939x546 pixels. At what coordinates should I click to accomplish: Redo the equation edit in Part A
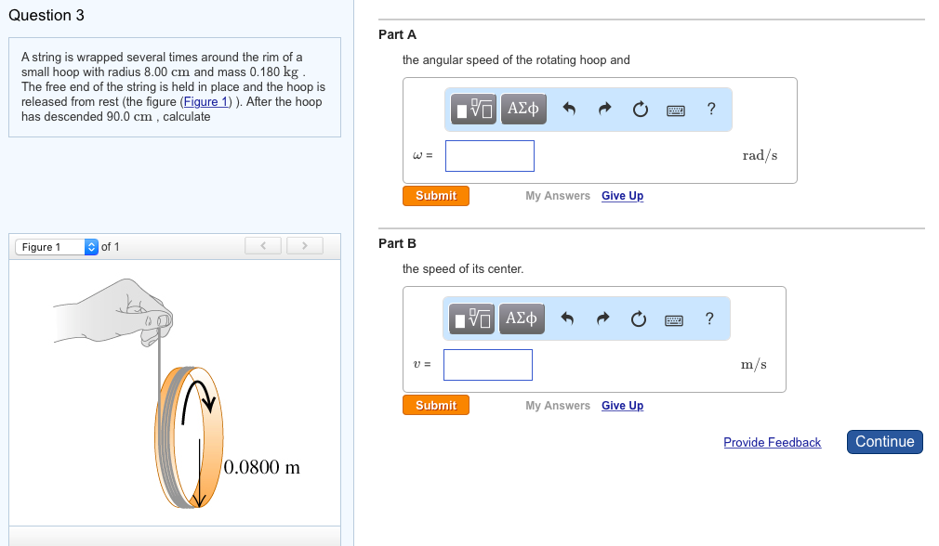point(603,109)
